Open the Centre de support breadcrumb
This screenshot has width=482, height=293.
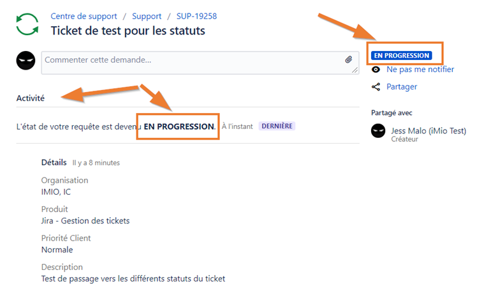(x=84, y=16)
